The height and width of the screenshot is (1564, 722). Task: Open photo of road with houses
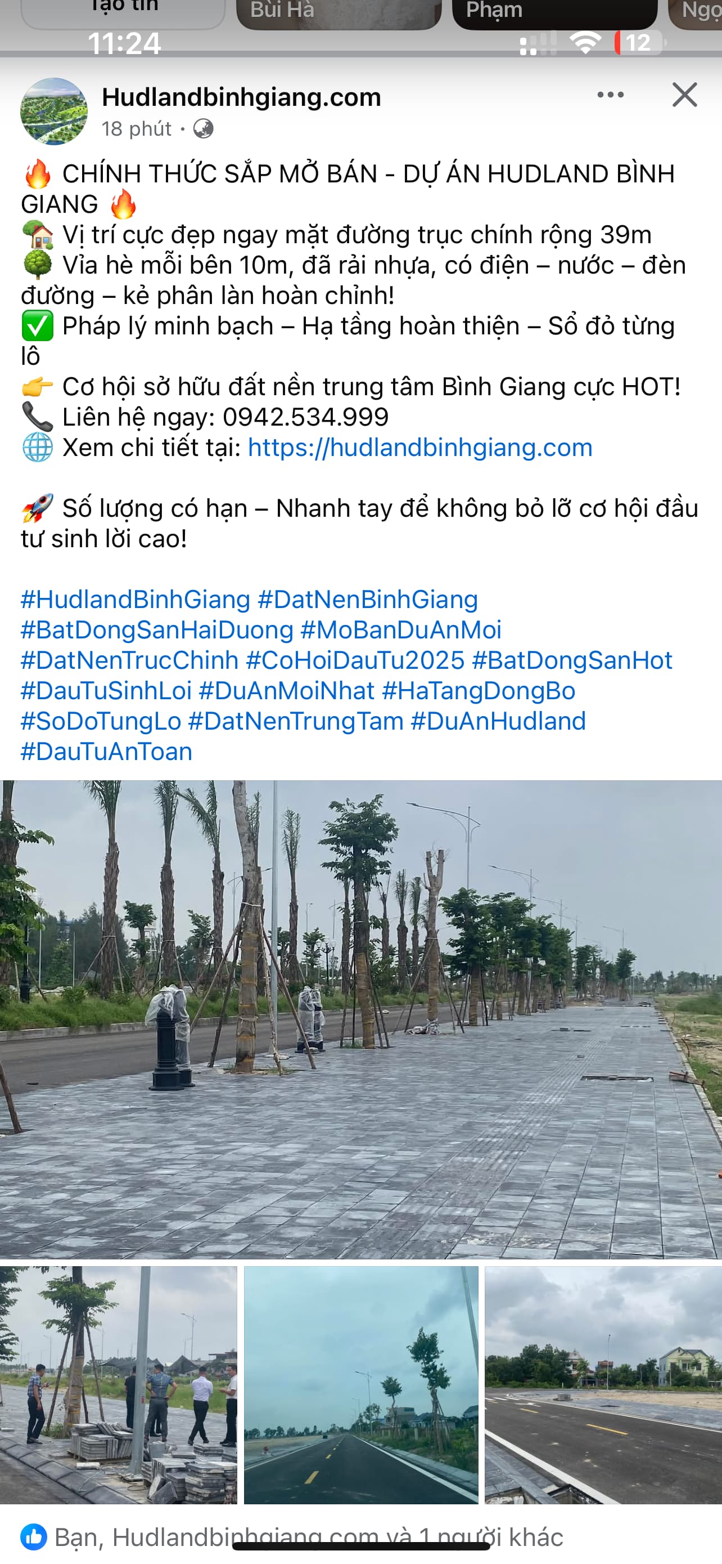(x=603, y=1385)
